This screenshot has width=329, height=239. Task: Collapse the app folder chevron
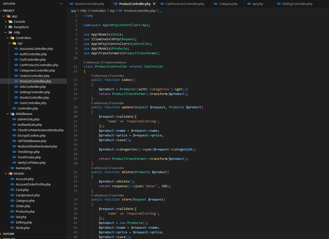[x=4, y=16]
